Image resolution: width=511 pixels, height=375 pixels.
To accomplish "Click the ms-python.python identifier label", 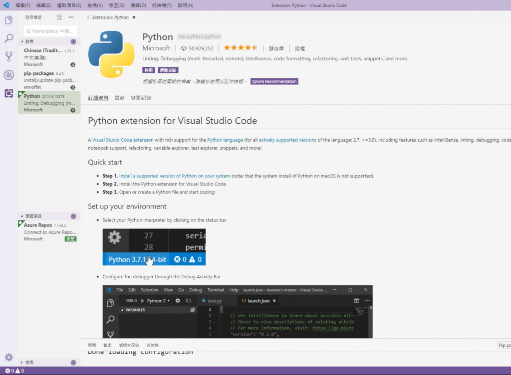I will click(199, 36).
